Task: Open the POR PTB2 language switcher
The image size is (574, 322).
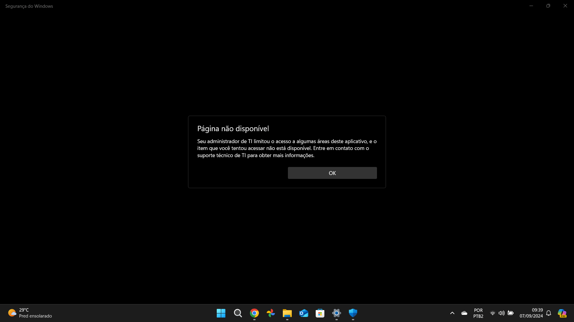Action: tap(478, 313)
